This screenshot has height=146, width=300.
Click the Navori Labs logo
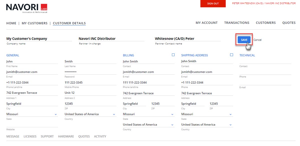pos(27,8)
